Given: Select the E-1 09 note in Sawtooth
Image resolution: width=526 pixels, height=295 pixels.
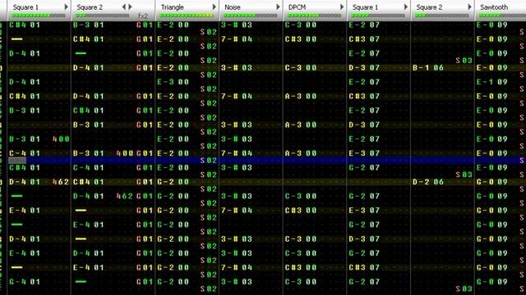Looking at the screenshot, I should (491, 82).
